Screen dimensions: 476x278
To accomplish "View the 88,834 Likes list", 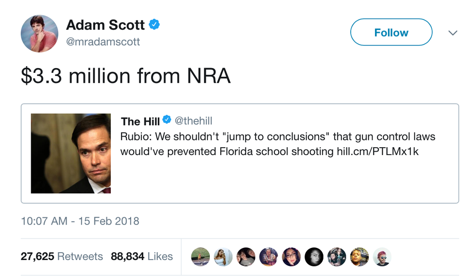I will tap(142, 256).
